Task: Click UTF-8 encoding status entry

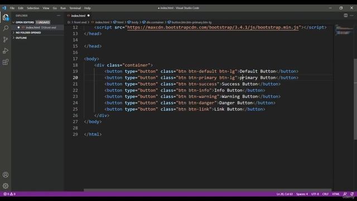Action: pos(315,194)
